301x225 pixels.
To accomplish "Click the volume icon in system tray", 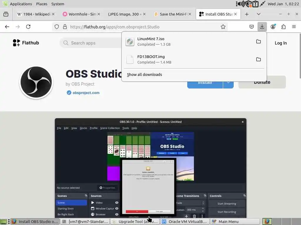I will click(240, 4).
